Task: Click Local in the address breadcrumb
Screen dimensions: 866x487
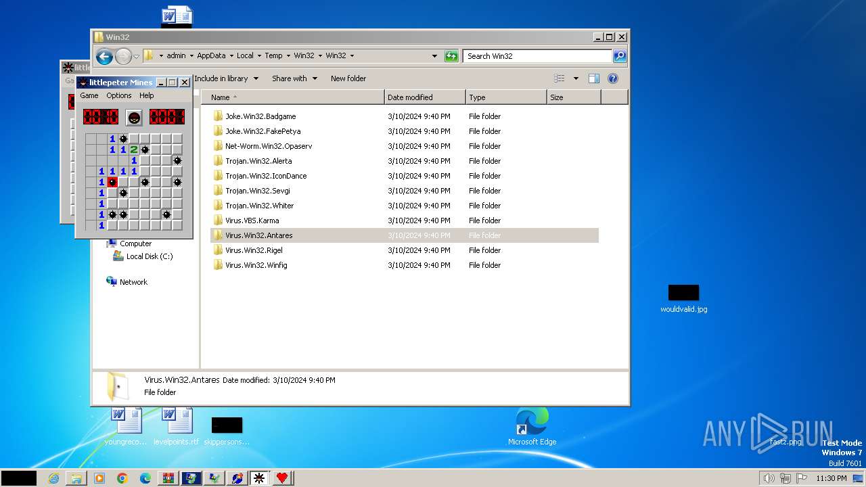Action: click(x=245, y=56)
